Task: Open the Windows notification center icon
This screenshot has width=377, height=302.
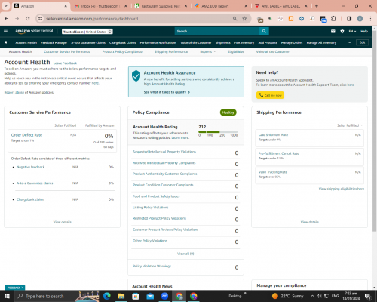Action: click(368, 296)
